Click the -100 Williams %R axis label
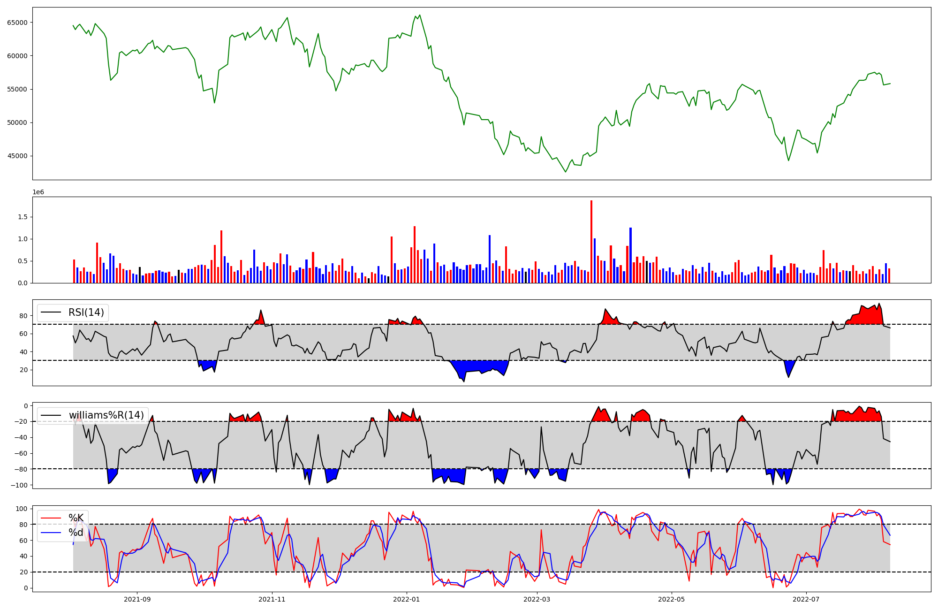This screenshot has width=938, height=610. pyautogui.click(x=20, y=485)
